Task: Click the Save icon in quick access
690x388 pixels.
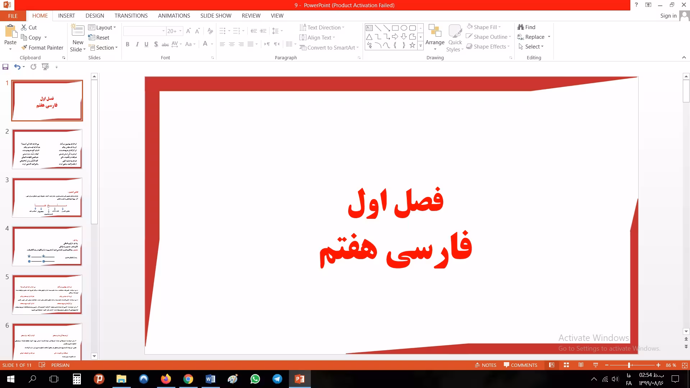Action: tap(5, 67)
